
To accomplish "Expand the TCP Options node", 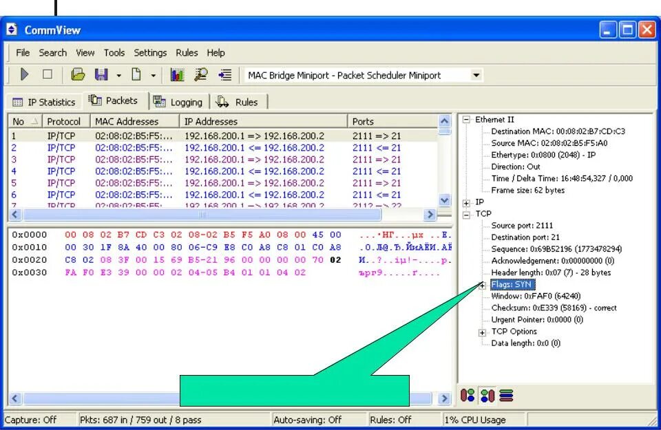I will pos(482,333).
